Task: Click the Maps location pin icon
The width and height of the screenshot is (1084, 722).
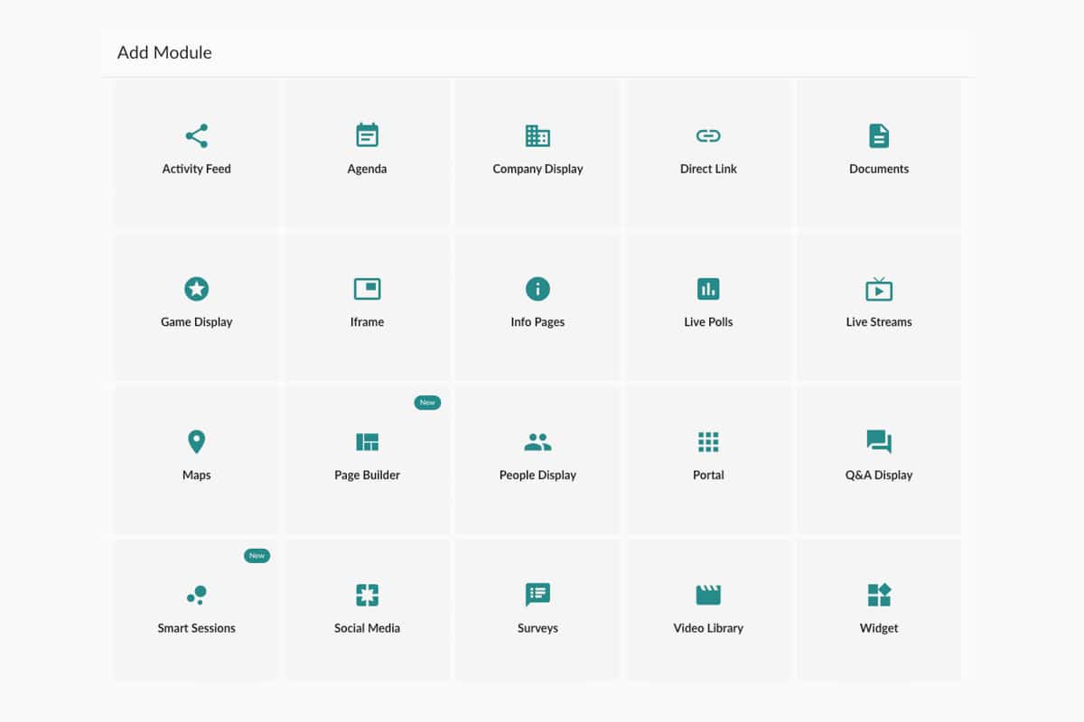Action: (196, 442)
